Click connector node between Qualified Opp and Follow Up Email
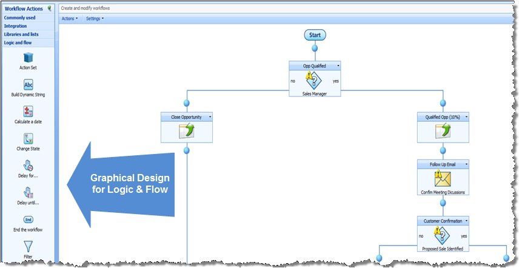Image resolution: width=519 pixels, height=268 pixels. click(443, 150)
